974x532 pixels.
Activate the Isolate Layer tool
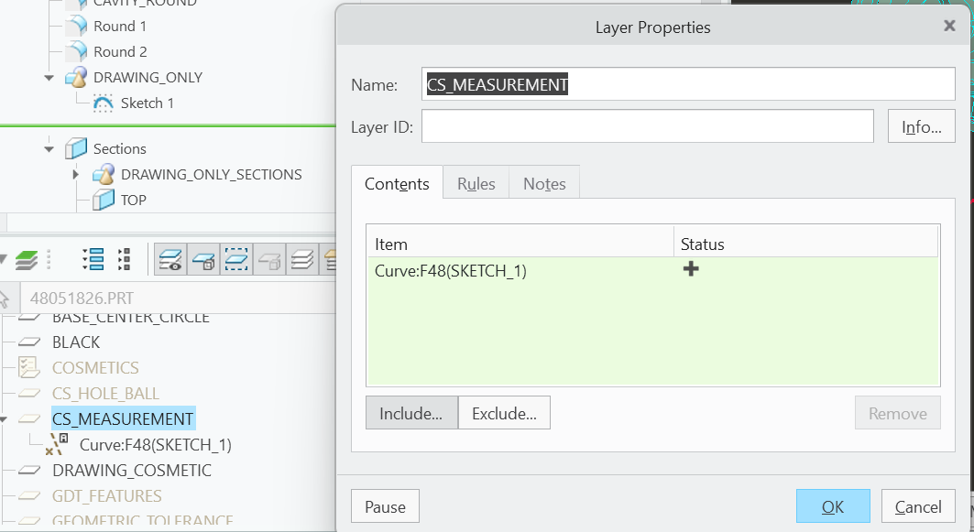pyautogui.click(x=235, y=259)
